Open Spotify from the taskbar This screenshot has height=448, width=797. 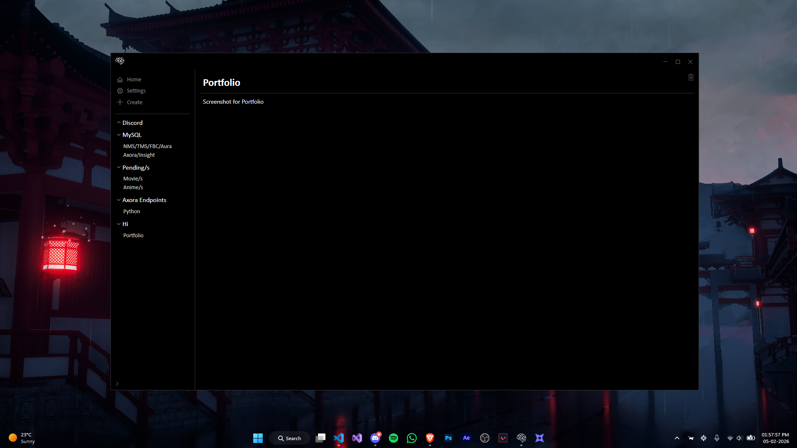394,438
